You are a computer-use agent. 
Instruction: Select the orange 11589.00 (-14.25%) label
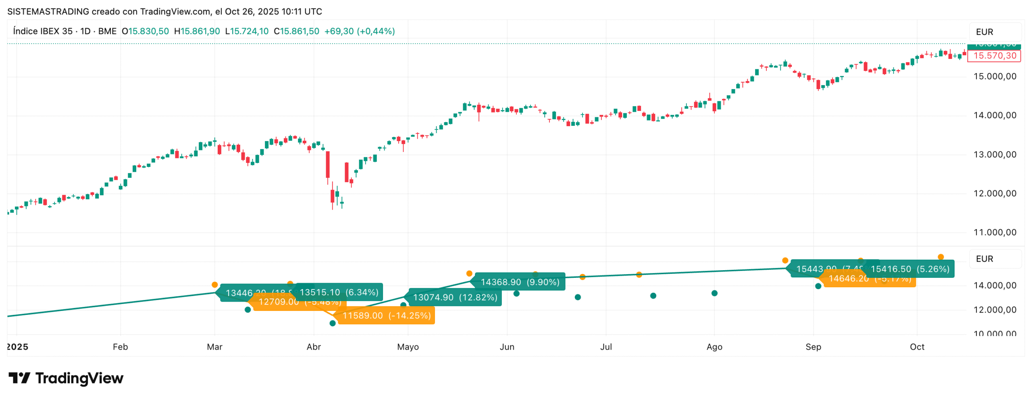(386, 315)
